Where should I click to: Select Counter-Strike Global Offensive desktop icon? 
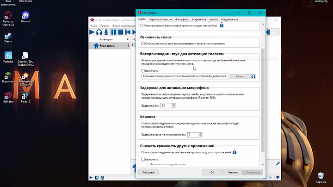click(x=25, y=59)
